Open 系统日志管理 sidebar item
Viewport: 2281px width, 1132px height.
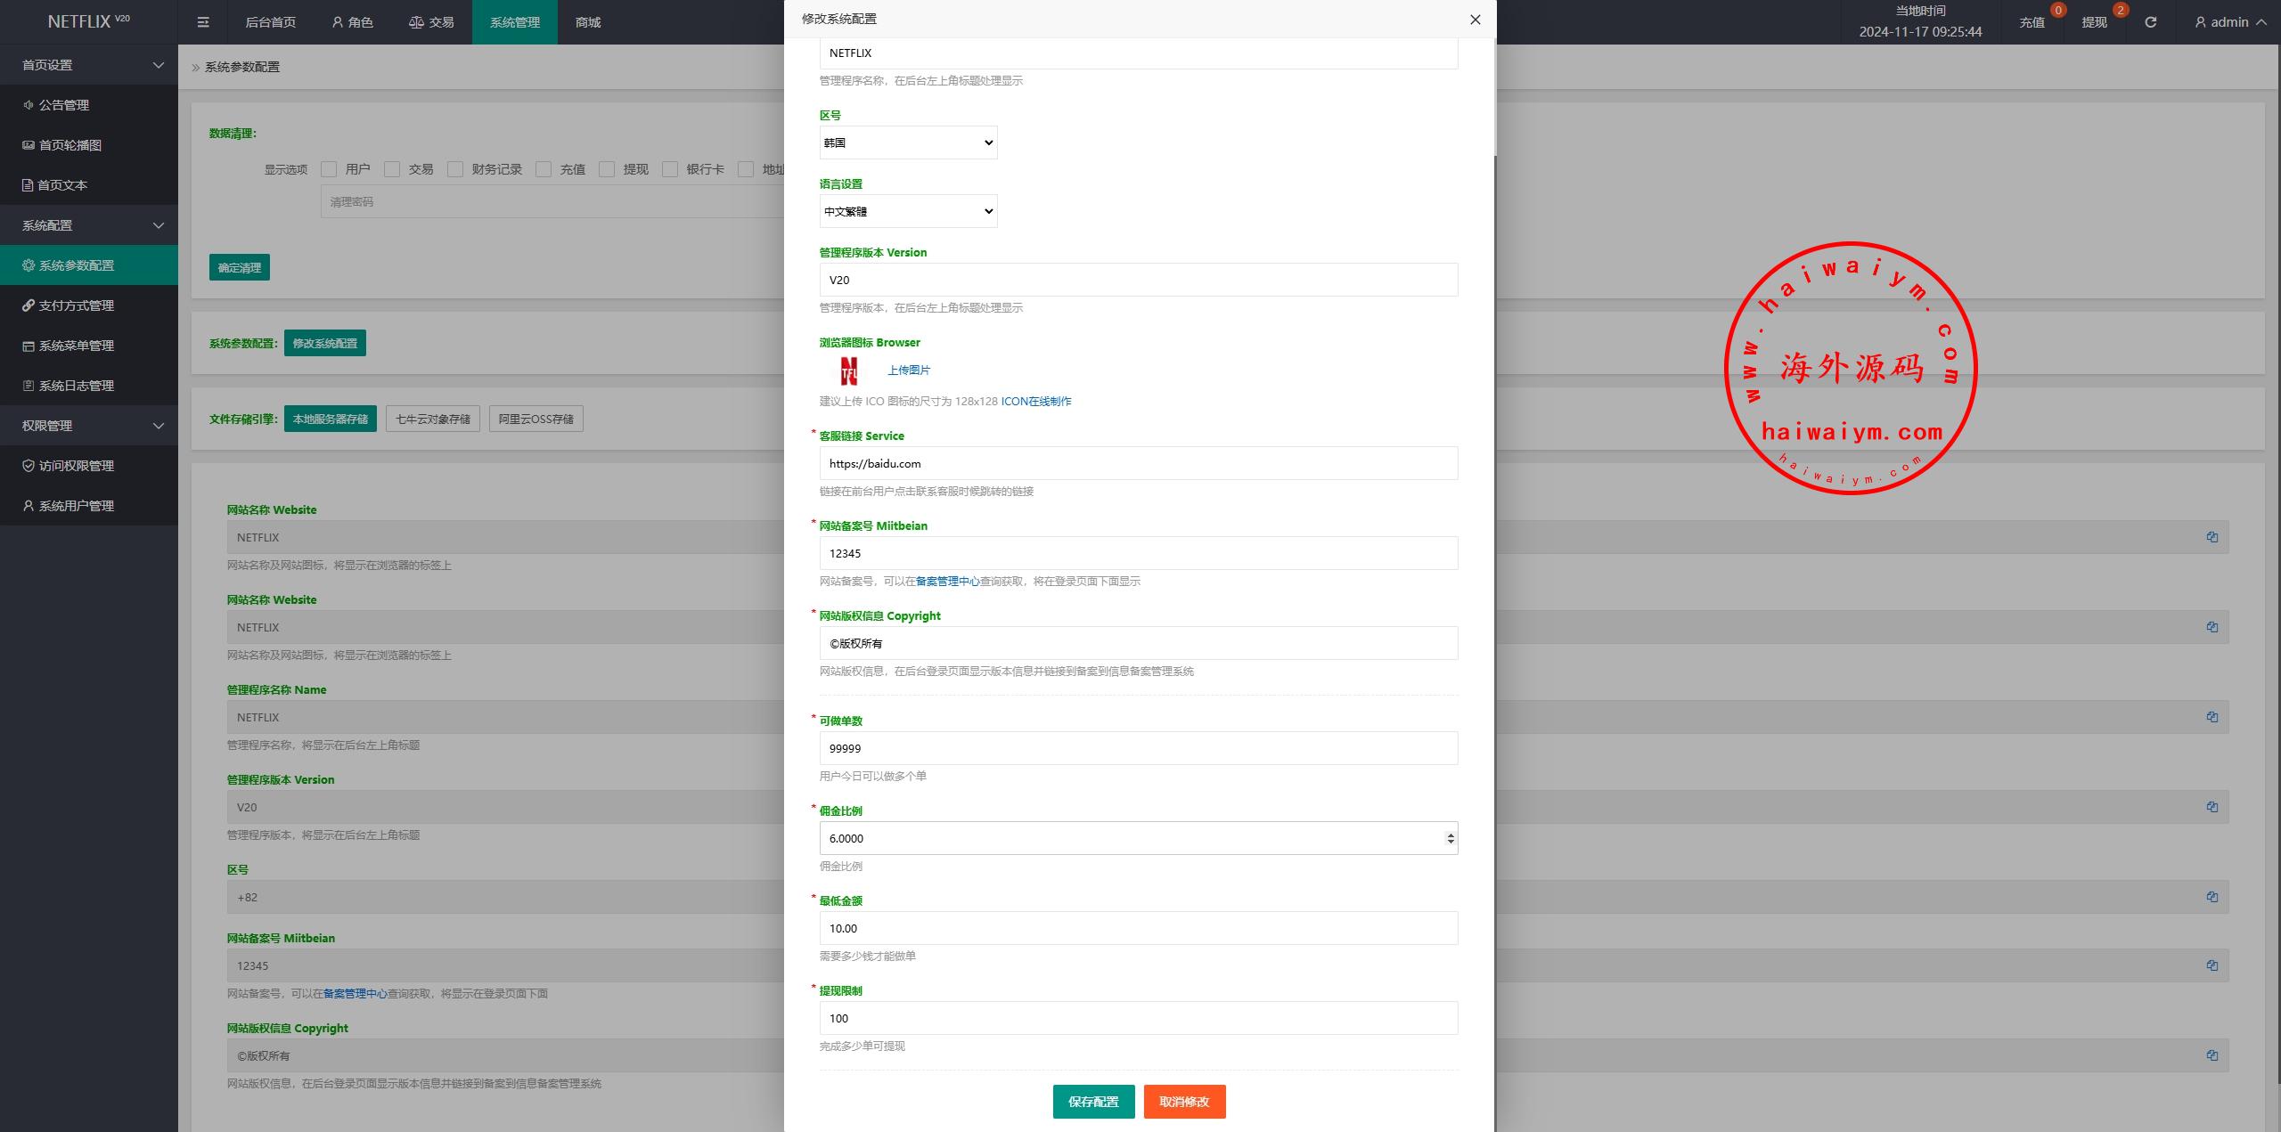(x=76, y=386)
